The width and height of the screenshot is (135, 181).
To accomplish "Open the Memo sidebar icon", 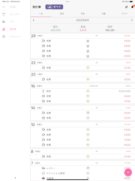I will [x=4, y=22].
